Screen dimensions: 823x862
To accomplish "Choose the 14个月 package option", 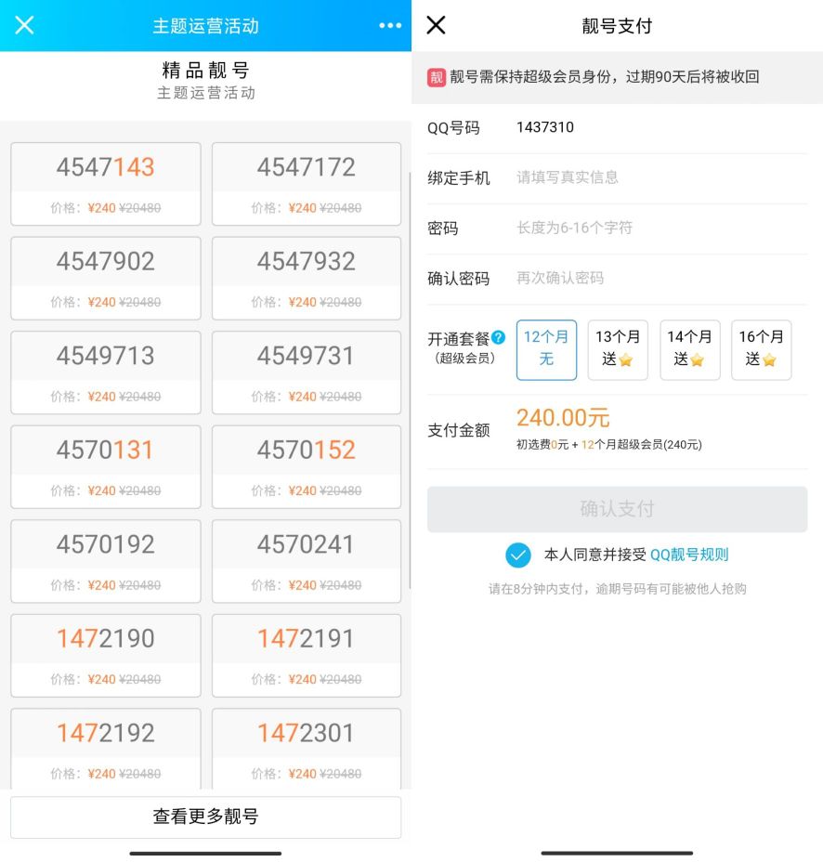I will pos(690,350).
